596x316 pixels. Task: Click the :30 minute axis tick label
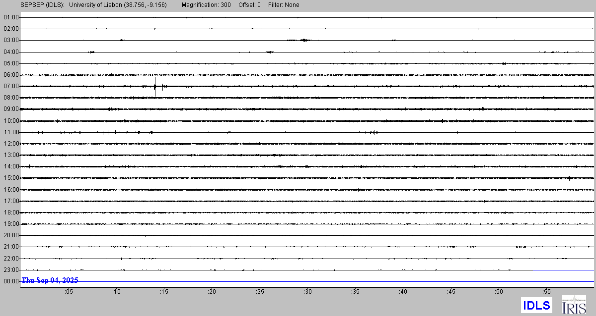click(x=307, y=292)
